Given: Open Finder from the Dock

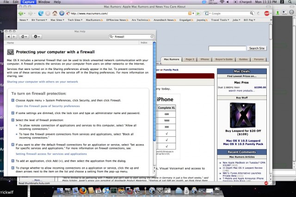Looking at the screenshot, I should [x=60, y=191].
